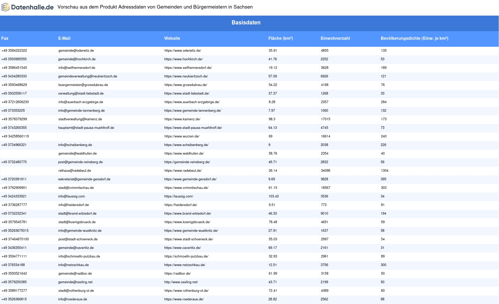Click website https://www.wurzen.de/
Image resolution: width=499 pixels, height=304 pixels.
(182, 136)
